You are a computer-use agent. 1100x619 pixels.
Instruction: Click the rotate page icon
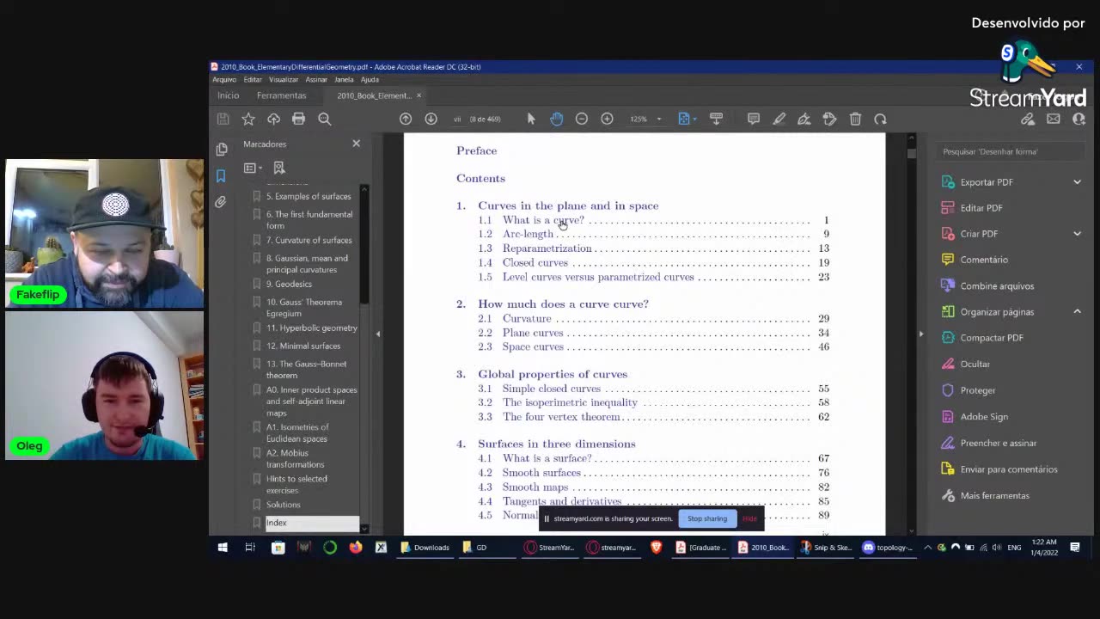880,119
